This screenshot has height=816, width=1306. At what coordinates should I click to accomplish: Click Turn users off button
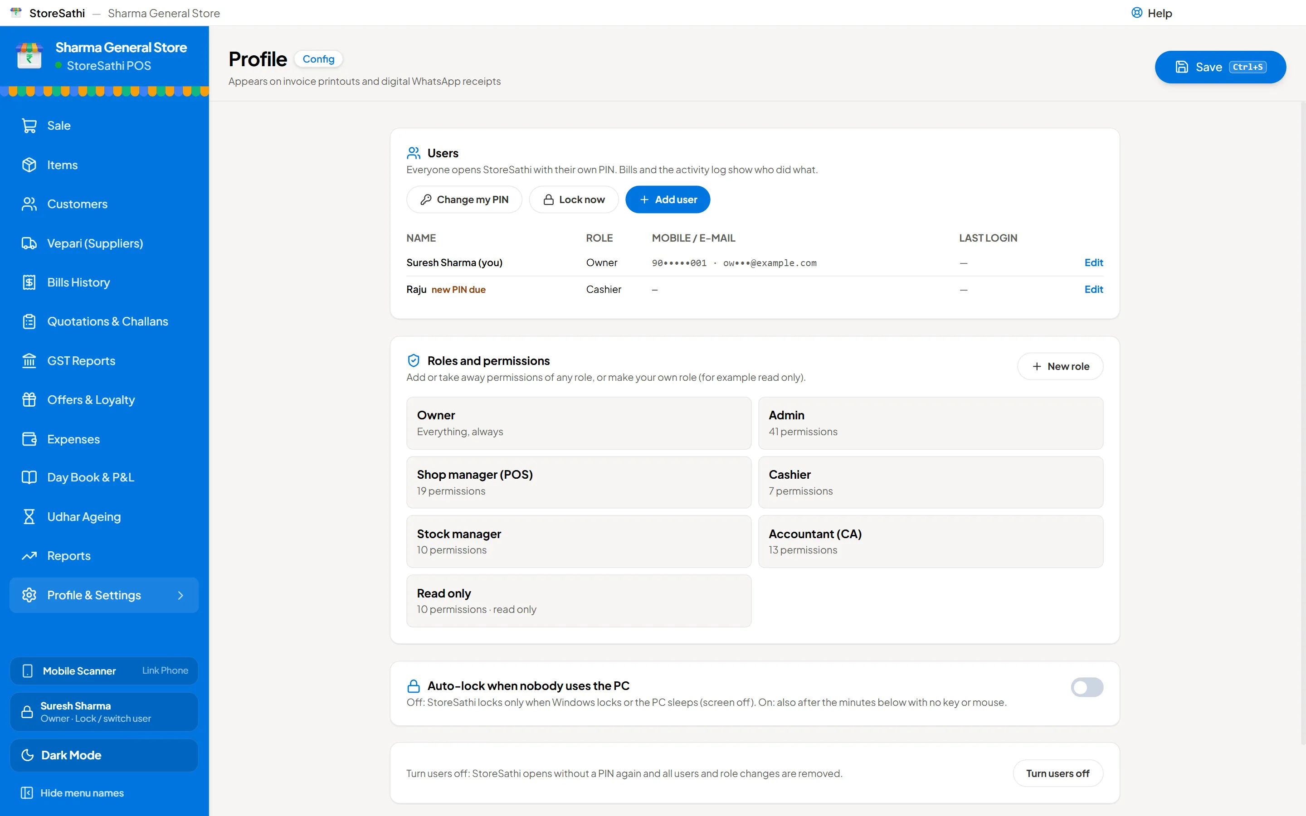pyautogui.click(x=1058, y=773)
